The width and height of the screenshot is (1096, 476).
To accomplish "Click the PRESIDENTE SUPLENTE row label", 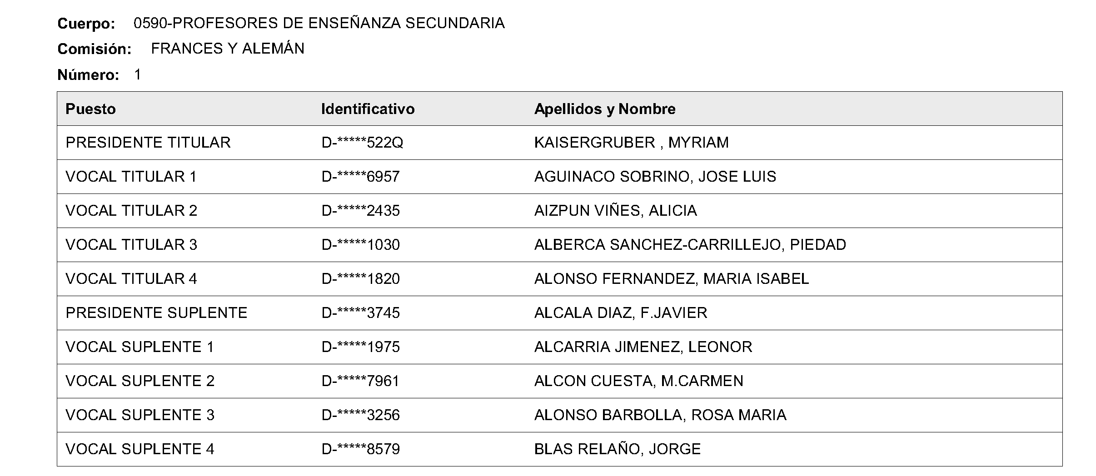I will click(x=156, y=313).
